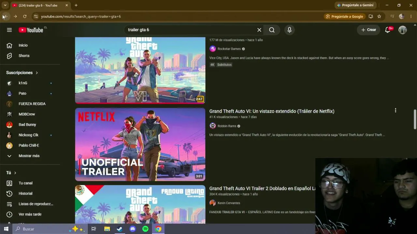417x234 pixels.
Task: Click the address bar URL
Action: click(x=81, y=17)
